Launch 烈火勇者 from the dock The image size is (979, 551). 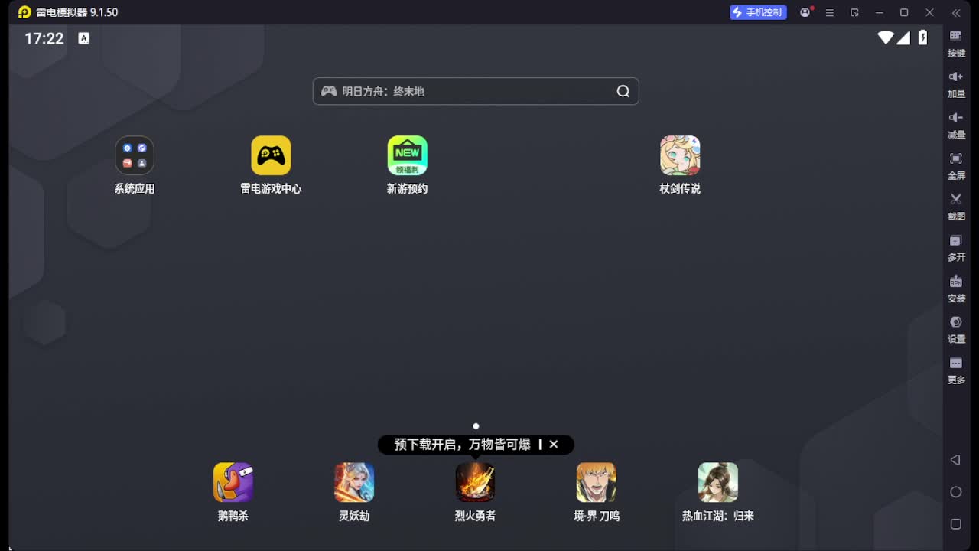tap(475, 483)
